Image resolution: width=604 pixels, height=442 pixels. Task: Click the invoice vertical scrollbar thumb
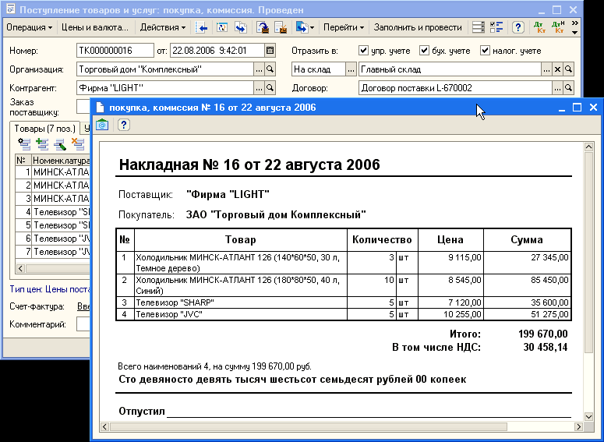point(588,252)
